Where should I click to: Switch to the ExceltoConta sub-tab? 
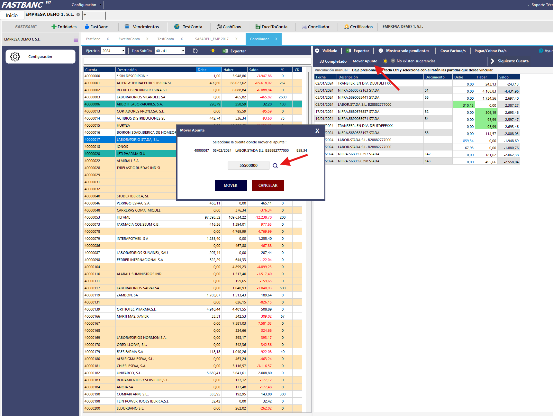(129, 39)
